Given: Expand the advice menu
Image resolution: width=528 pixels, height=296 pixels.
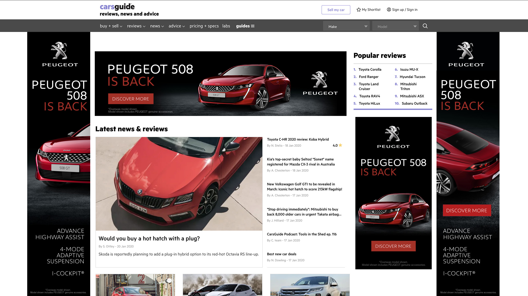Looking at the screenshot, I should [177, 26].
